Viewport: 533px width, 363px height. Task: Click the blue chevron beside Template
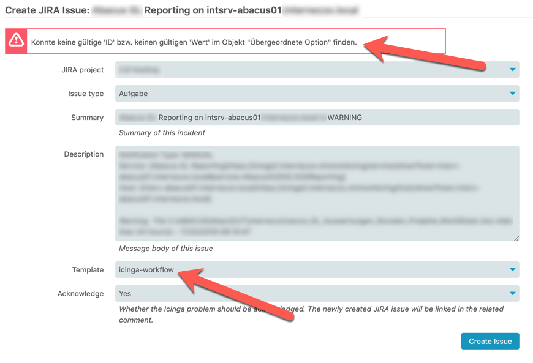[x=512, y=269]
